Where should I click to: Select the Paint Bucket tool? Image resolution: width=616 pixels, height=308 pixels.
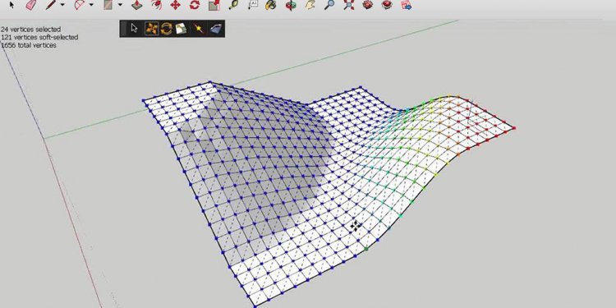pos(270,5)
